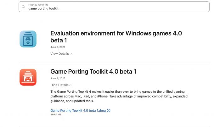Screen dimensions: 214x127
Task: Click the red Game Porting Toolkit app icon
Action: coord(28,77)
